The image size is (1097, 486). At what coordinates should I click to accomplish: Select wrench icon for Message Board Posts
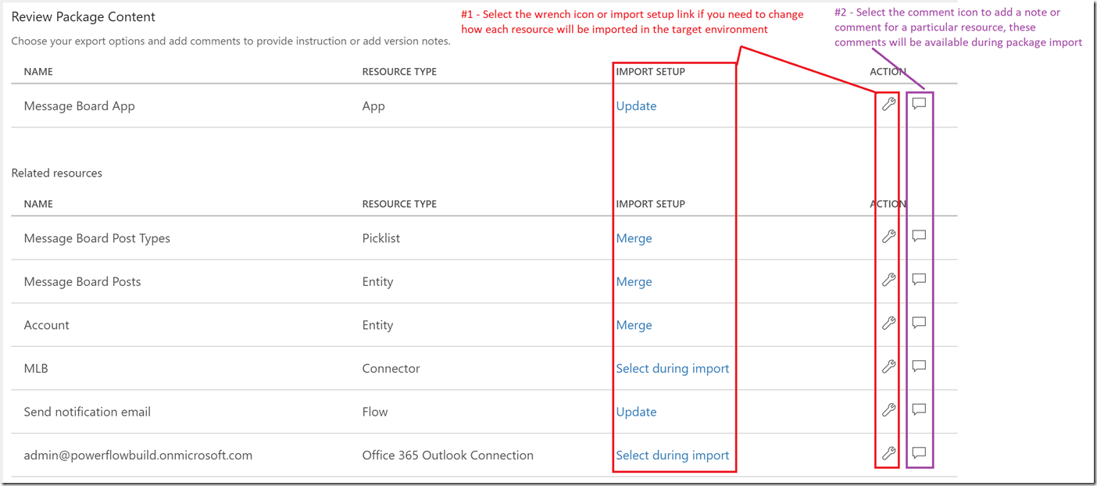coord(888,280)
